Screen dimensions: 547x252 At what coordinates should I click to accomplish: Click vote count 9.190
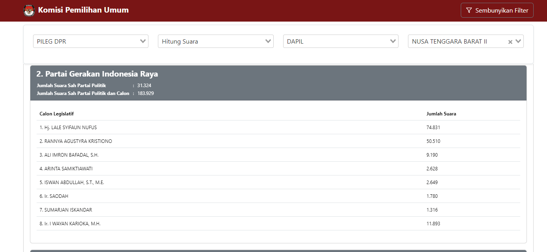[432, 155]
